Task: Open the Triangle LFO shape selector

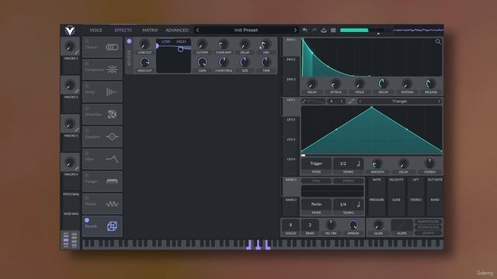Action: [x=399, y=102]
